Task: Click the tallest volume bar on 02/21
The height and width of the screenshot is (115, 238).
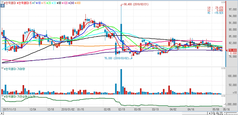Action: (121, 82)
